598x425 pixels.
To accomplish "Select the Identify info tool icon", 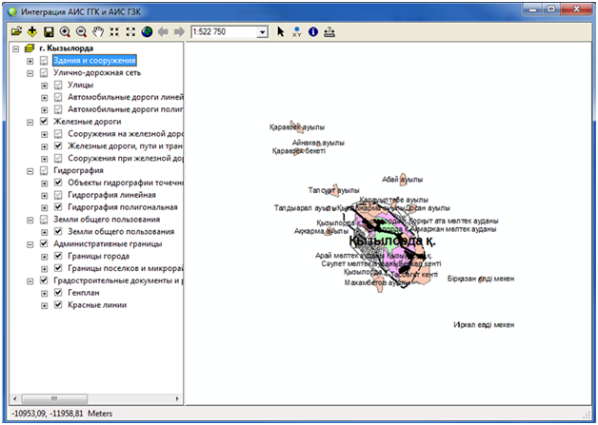I will [312, 31].
